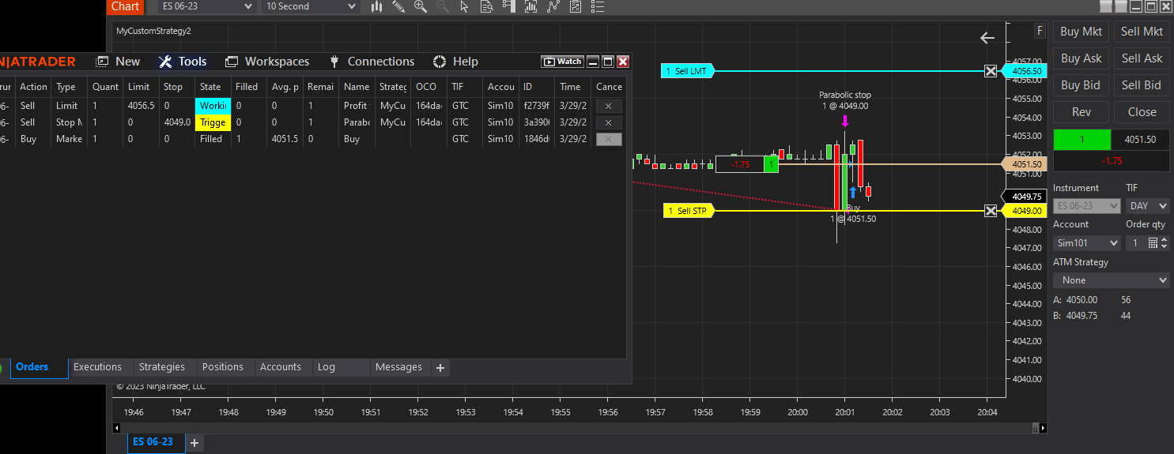Open order quantity calculator grid icon

pos(1153,243)
